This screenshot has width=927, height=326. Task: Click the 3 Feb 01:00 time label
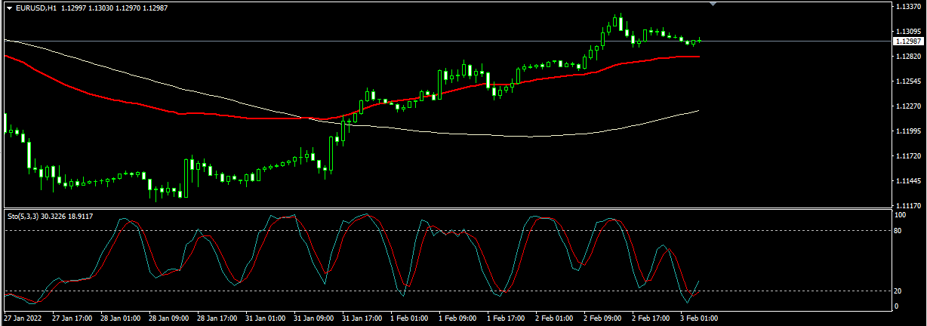[698, 318]
